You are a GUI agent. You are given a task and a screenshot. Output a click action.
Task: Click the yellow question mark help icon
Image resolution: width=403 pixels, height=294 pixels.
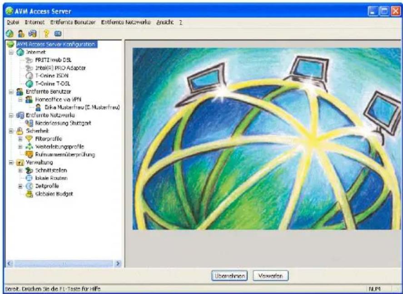(46, 34)
